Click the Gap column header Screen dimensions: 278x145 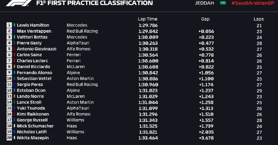(x=205, y=19)
